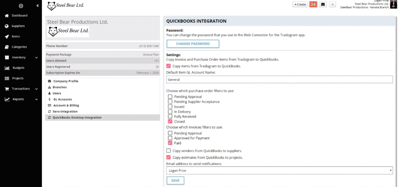This screenshot has width=398, height=187.
Task: Check the Issued purchase order filter
Action: tap(170, 106)
